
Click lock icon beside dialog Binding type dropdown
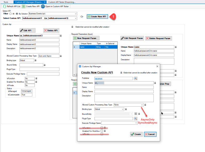(126, 109)
